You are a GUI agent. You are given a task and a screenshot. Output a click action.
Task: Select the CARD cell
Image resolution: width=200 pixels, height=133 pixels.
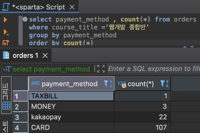71,127
